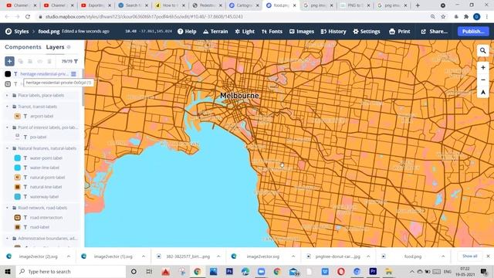Open the Fonts menu
Image resolution: width=494 pixels, height=278 pixels.
272,31
